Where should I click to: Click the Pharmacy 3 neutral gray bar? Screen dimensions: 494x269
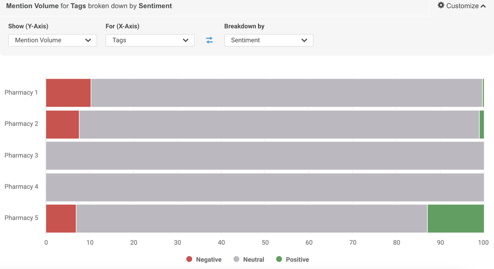tap(264, 155)
